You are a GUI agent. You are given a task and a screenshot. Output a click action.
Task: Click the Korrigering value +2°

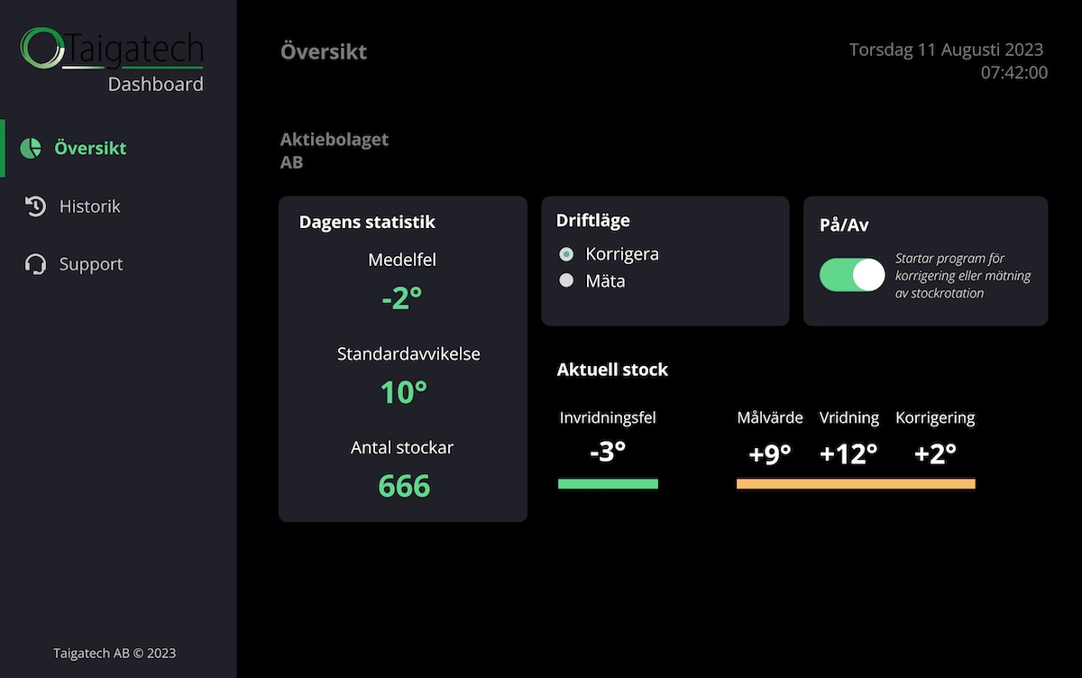point(935,454)
